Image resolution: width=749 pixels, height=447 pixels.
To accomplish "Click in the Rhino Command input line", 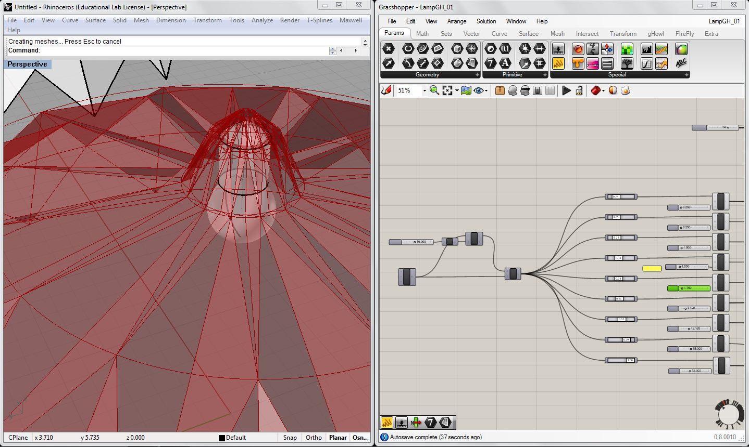I will tap(182, 50).
